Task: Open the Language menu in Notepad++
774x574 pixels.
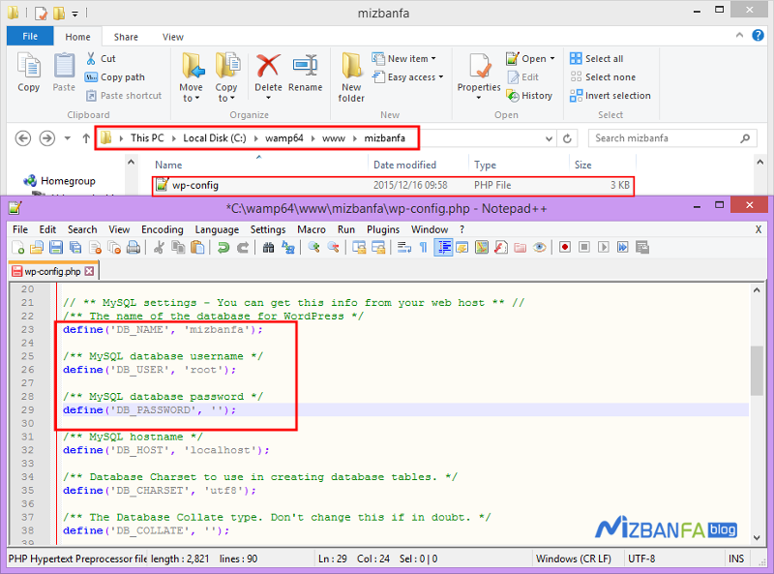Action: point(217,229)
